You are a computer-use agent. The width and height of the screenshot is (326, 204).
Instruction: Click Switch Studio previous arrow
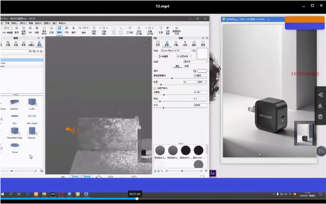(x=146, y=27)
